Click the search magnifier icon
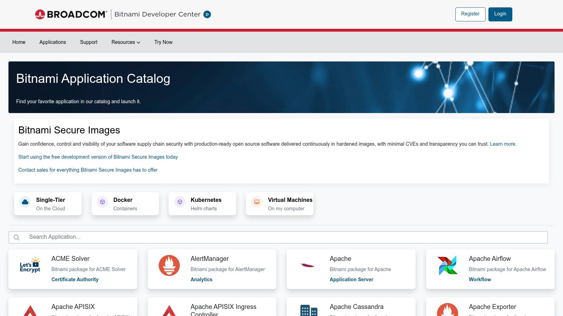 click(17, 237)
